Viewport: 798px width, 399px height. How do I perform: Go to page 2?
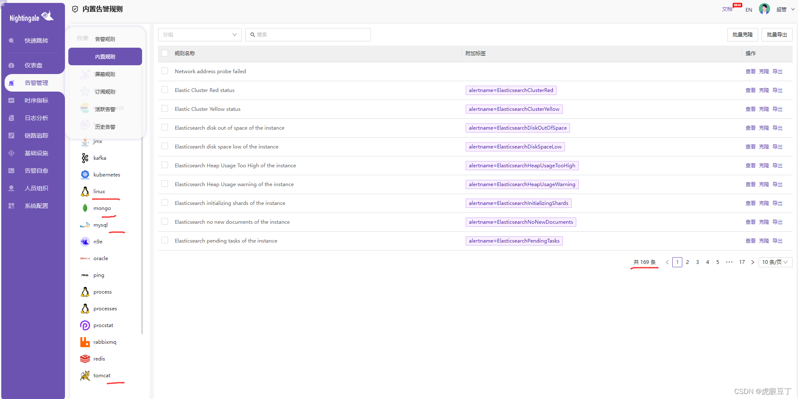click(687, 262)
